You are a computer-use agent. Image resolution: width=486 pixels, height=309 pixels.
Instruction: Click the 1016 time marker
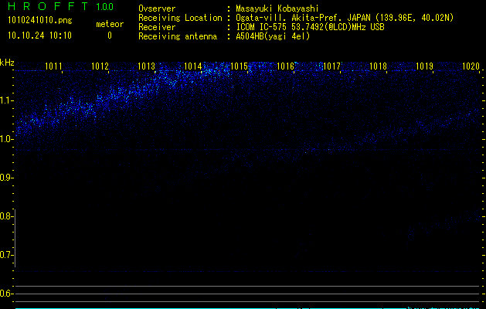285,66
